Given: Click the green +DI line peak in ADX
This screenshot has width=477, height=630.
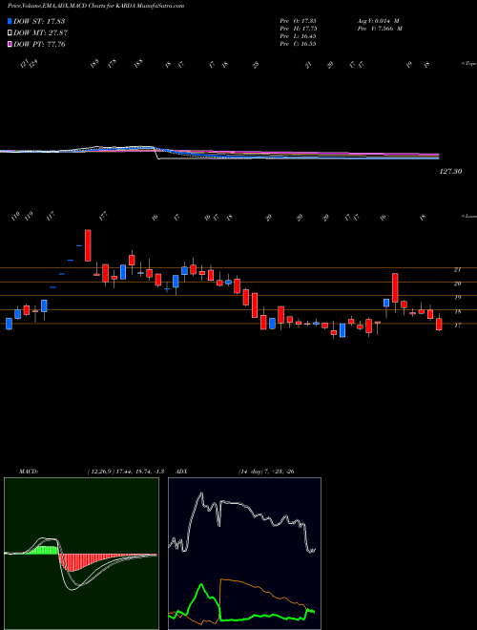Looking at the screenshot, I should [x=201, y=584].
